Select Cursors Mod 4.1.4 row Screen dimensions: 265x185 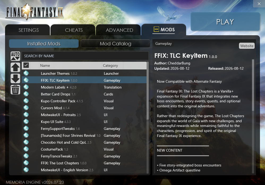[84, 108]
